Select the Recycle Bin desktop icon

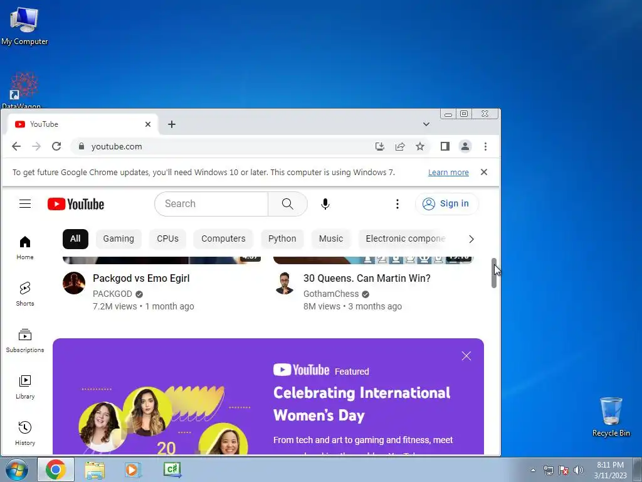tap(611, 417)
